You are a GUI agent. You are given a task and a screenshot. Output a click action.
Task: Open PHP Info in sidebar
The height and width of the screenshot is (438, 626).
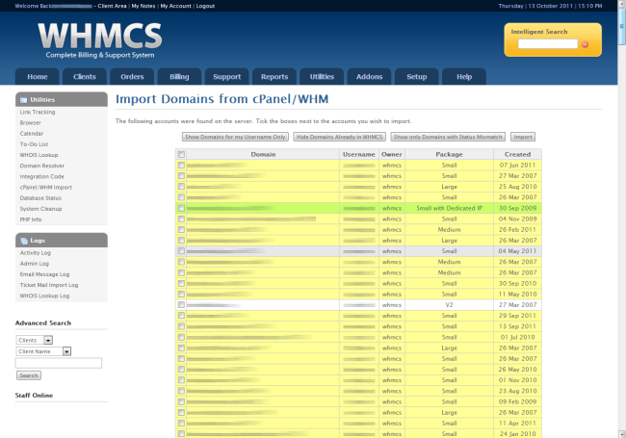click(x=31, y=219)
